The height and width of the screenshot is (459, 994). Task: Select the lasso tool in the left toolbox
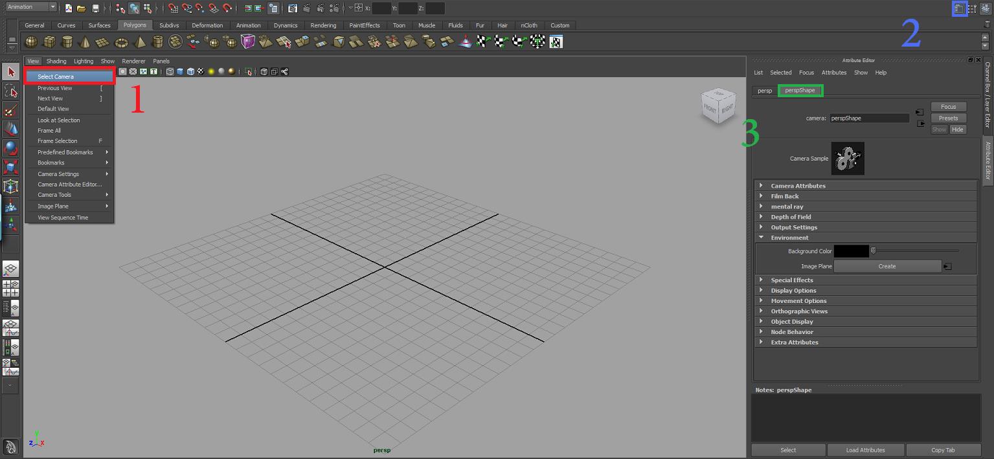coord(10,91)
